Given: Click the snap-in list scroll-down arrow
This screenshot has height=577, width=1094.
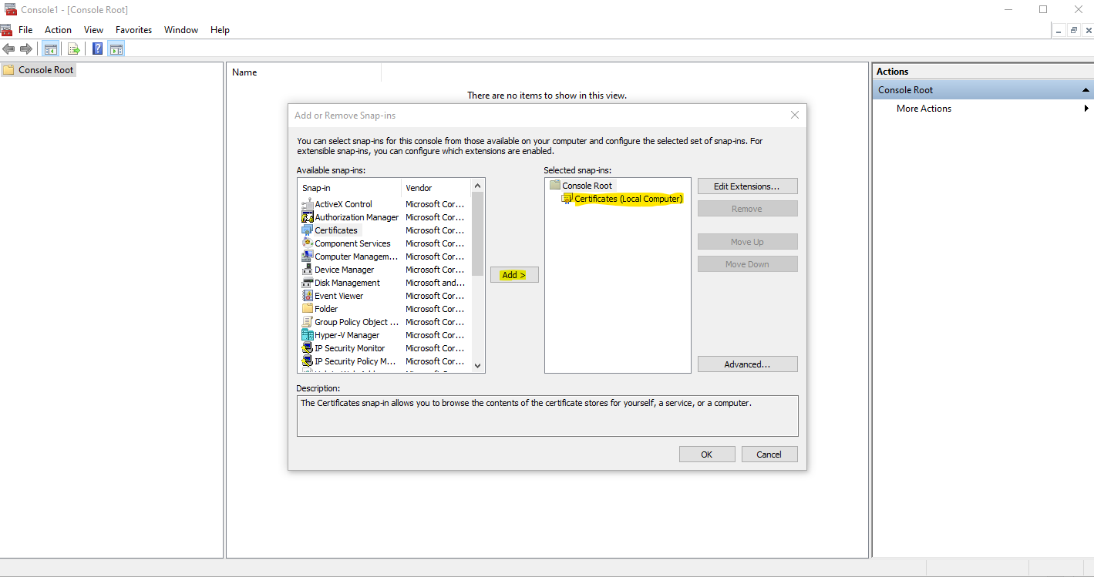Looking at the screenshot, I should (478, 365).
